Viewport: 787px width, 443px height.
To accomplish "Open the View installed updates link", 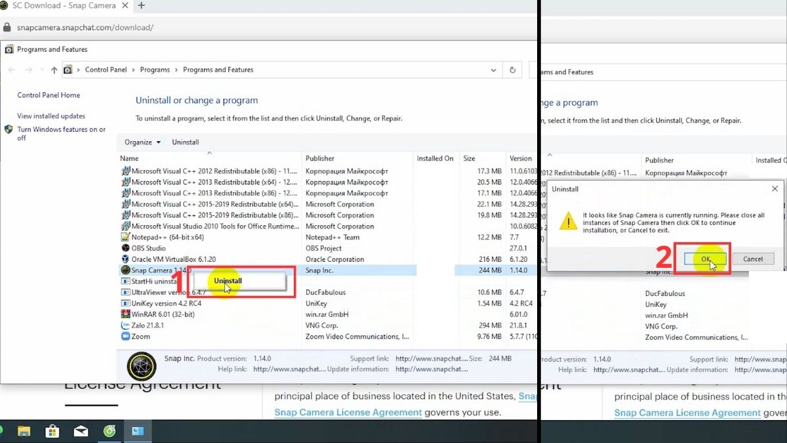I will click(x=51, y=116).
